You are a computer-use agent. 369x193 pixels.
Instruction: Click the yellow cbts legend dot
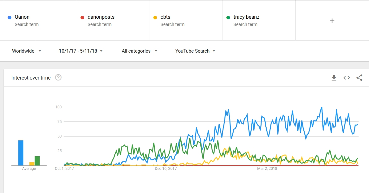point(155,17)
